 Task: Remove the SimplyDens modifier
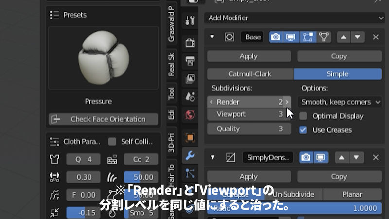click(376, 157)
